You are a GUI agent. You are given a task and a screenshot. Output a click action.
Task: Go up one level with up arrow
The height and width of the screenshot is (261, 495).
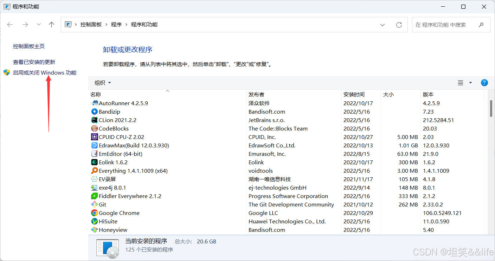[52, 25]
